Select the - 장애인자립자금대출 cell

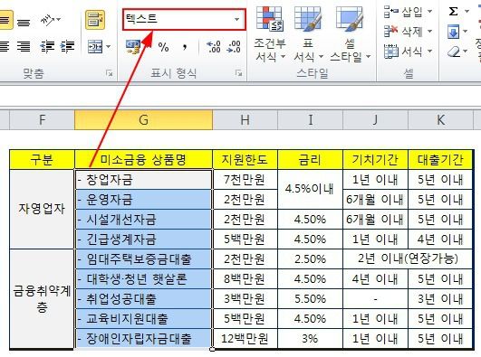[143, 339]
